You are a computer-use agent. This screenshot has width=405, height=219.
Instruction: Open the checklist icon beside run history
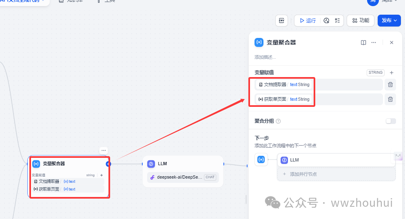click(337, 20)
